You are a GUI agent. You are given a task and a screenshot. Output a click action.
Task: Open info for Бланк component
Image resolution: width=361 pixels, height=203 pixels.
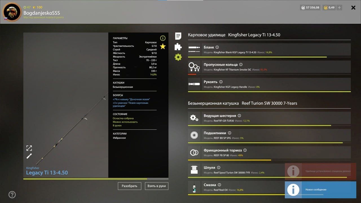point(217,47)
